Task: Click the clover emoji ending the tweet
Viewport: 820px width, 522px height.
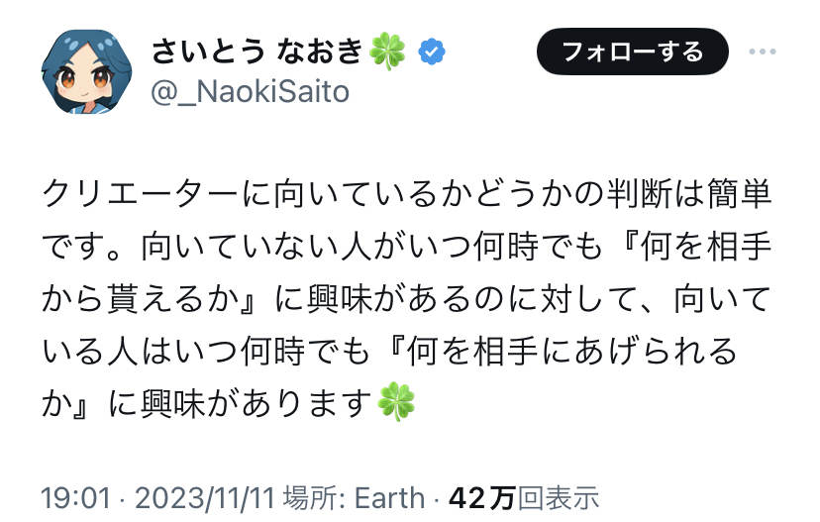Action: pyautogui.click(x=397, y=403)
